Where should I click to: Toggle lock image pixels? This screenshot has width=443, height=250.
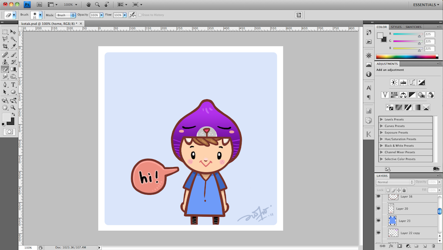(x=393, y=190)
